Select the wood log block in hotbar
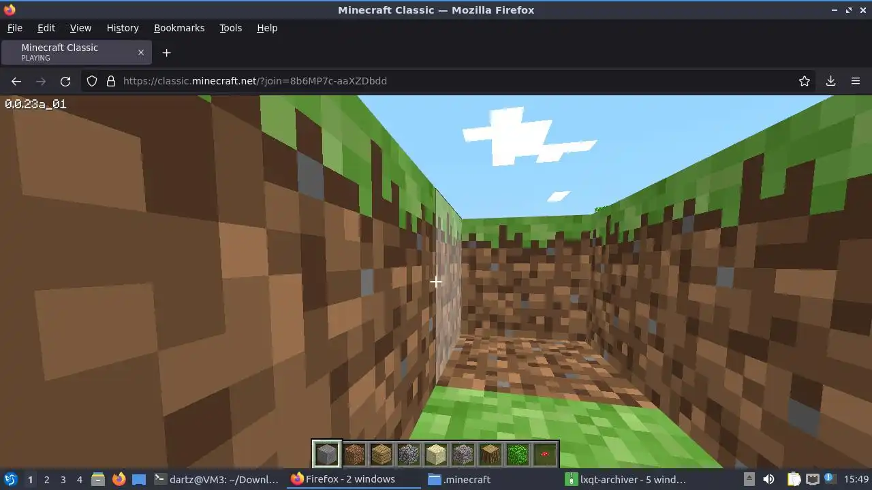The width and height of the screenshot is (872, 490). pos(490,454)
